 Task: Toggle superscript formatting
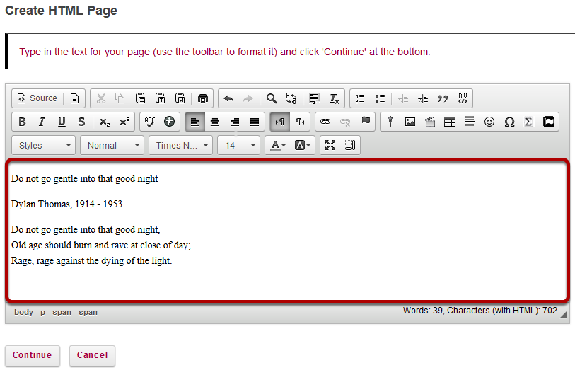pos(124,122)
